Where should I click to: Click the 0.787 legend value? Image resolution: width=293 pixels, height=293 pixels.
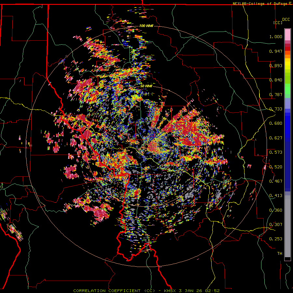(276, 94)
